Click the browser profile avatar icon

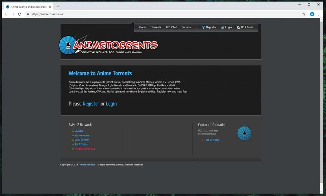tap(311, 14)
